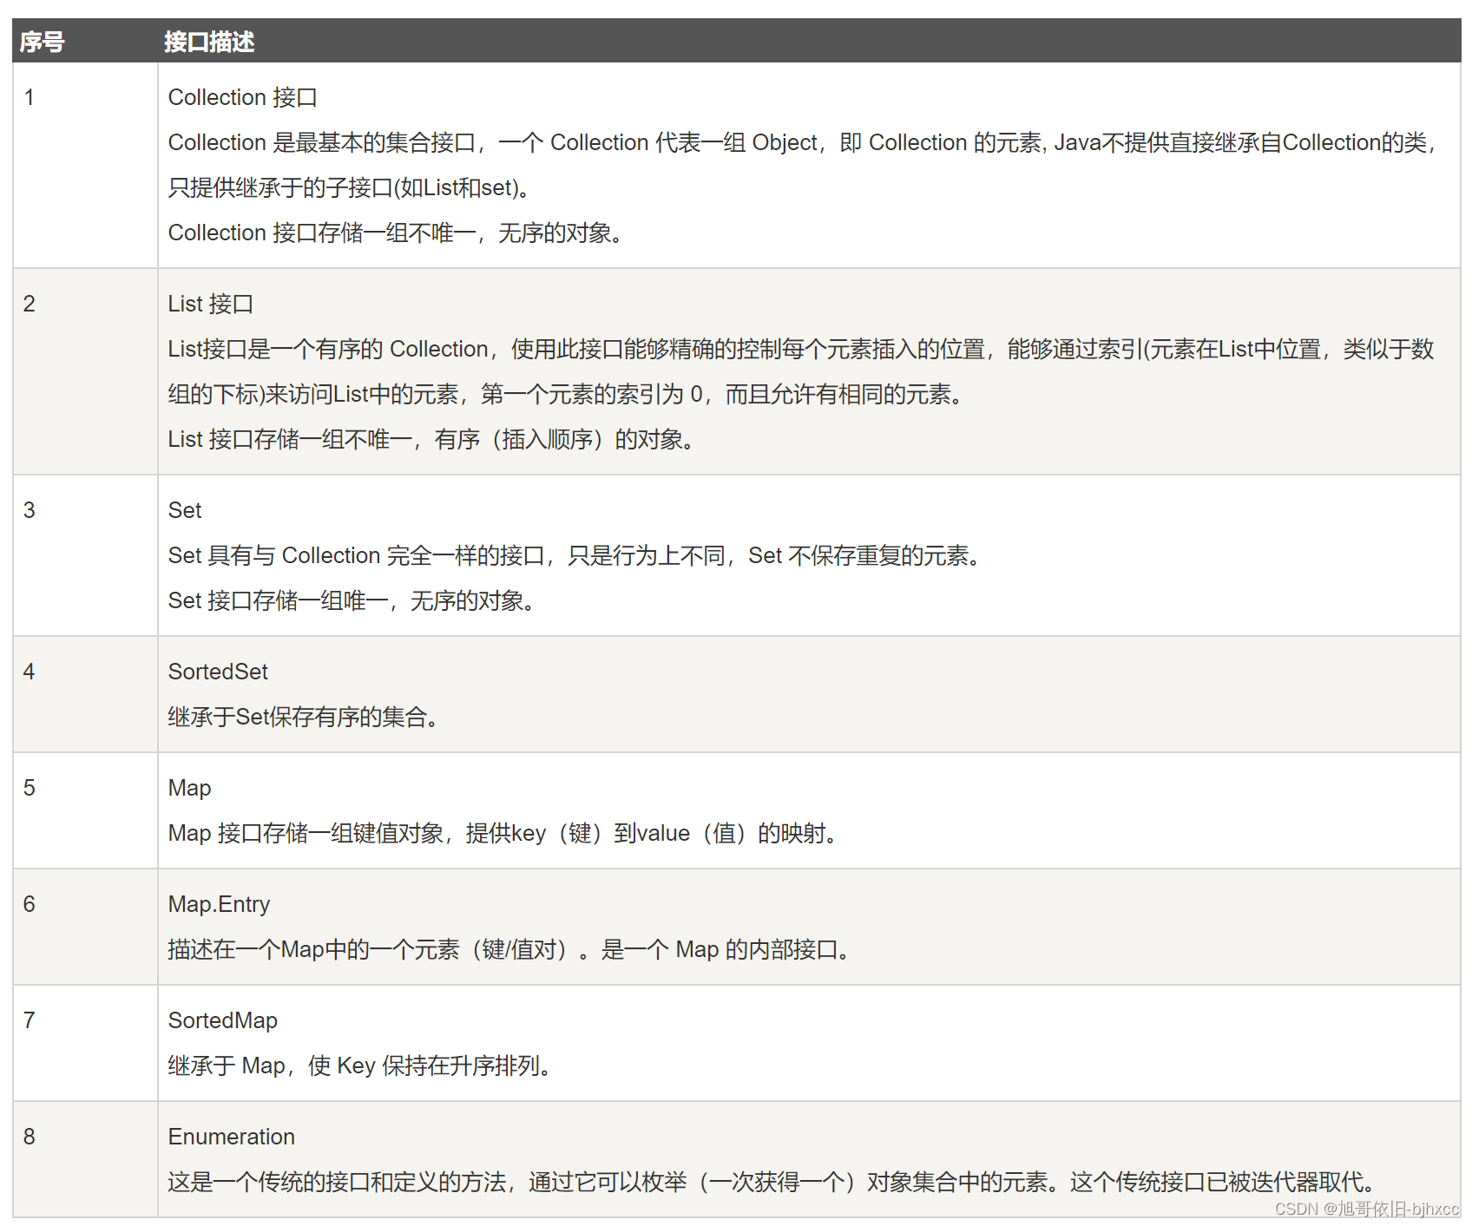
Task: Click the 'Map.Entry' title text
Action: pos(219,904)
